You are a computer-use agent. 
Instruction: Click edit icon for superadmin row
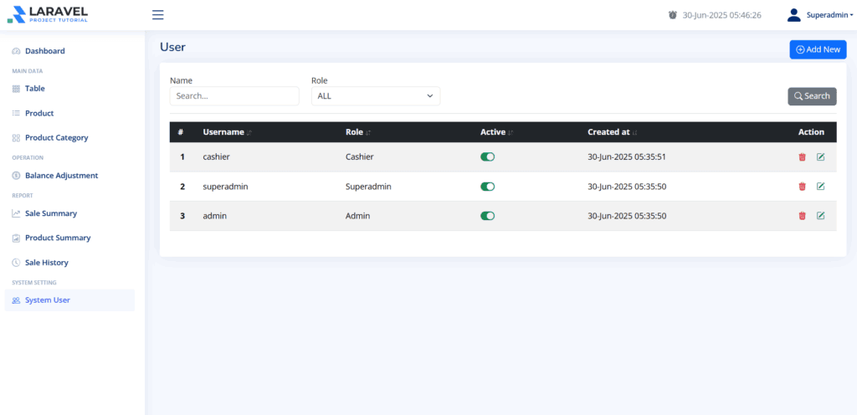820,187
